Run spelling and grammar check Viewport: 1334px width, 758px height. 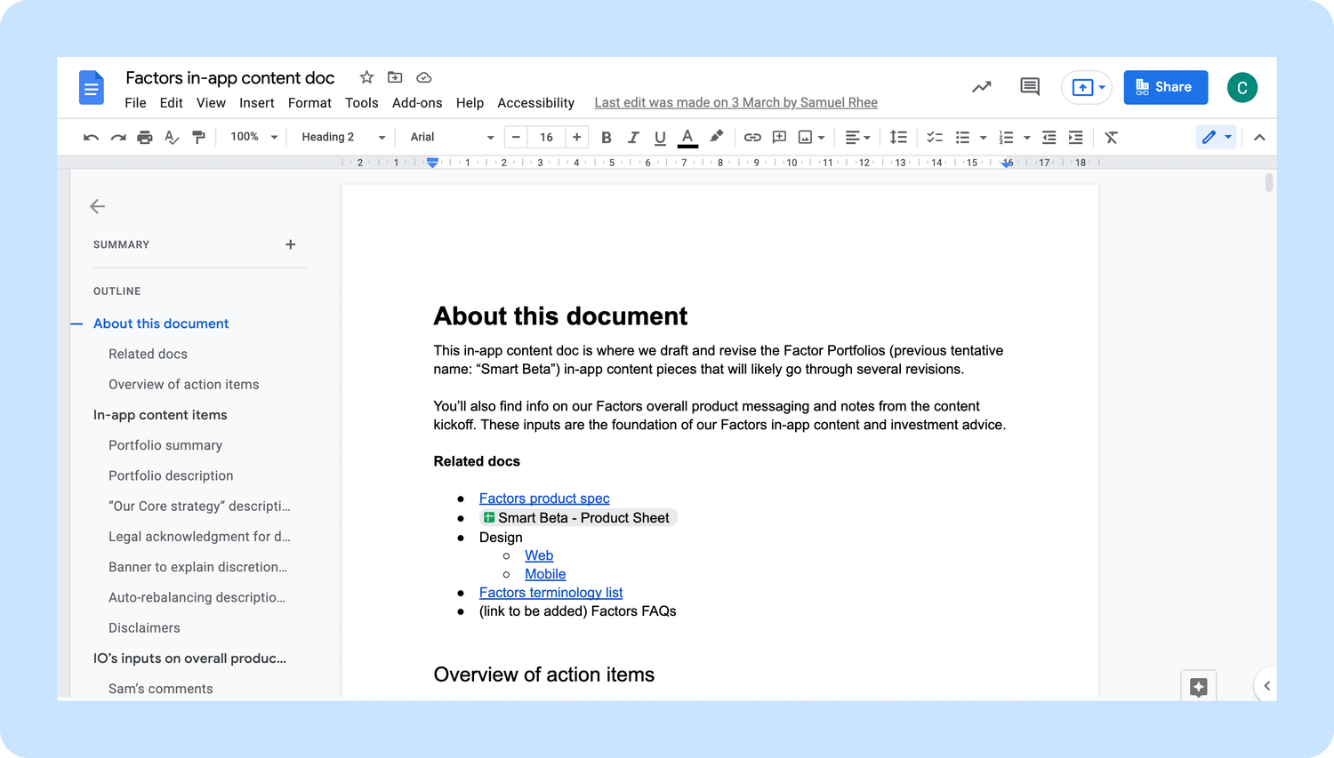tap(172, 137)
